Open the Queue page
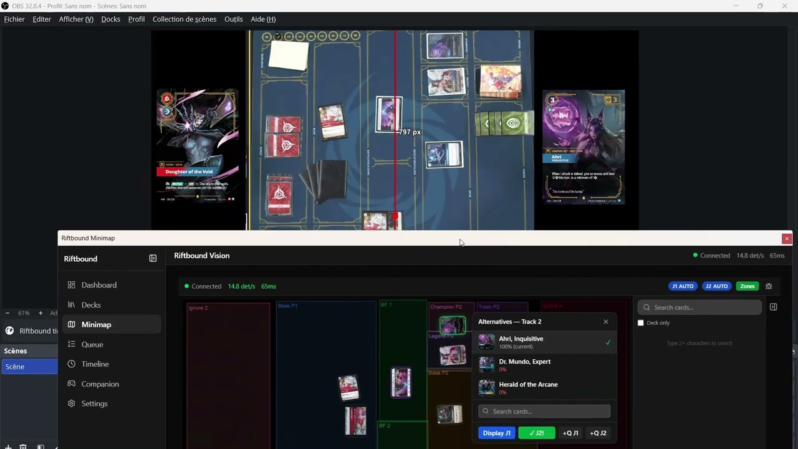 click(x=111, y=344)
